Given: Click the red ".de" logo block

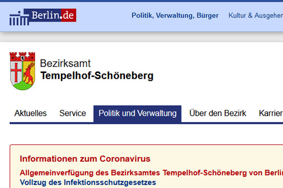Looking at the screenshot, I should 69,15.
